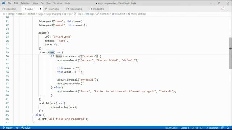Viewport: 232px width, 130px height.
Task: Open the Edit menu
Action: [16, 3]
